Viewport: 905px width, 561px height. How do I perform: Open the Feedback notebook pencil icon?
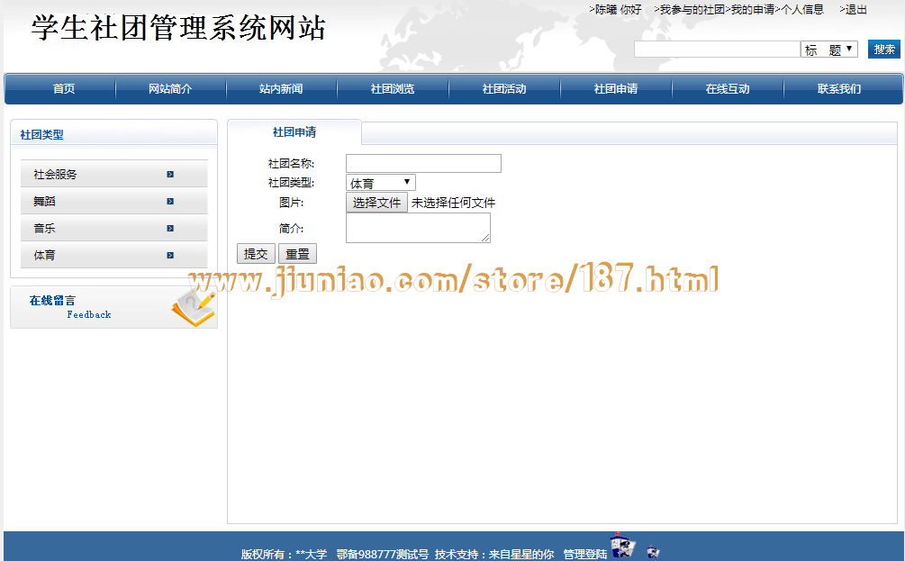(193, 307)
